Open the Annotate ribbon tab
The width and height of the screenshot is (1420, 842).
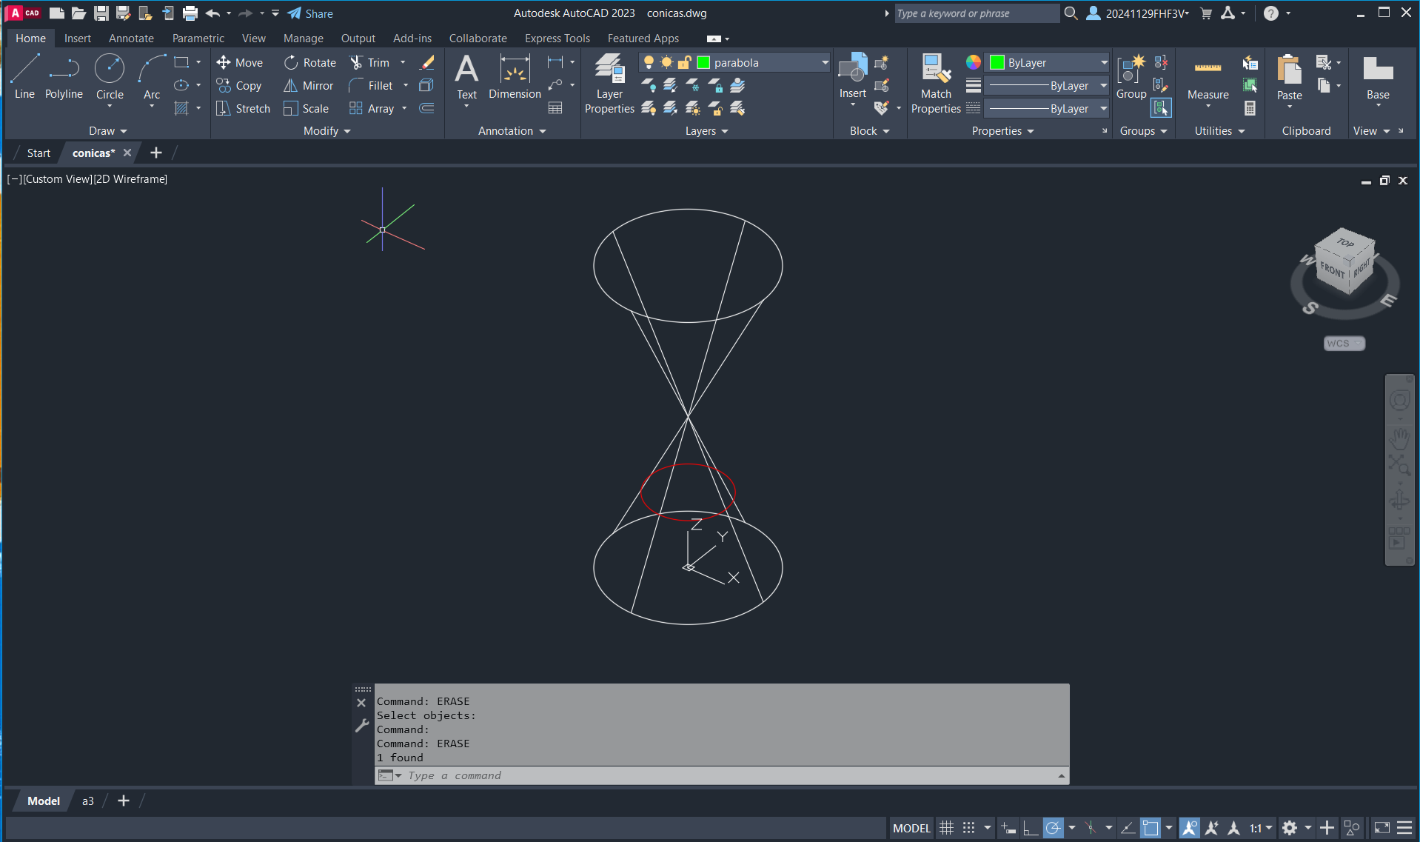pos(131,39)
